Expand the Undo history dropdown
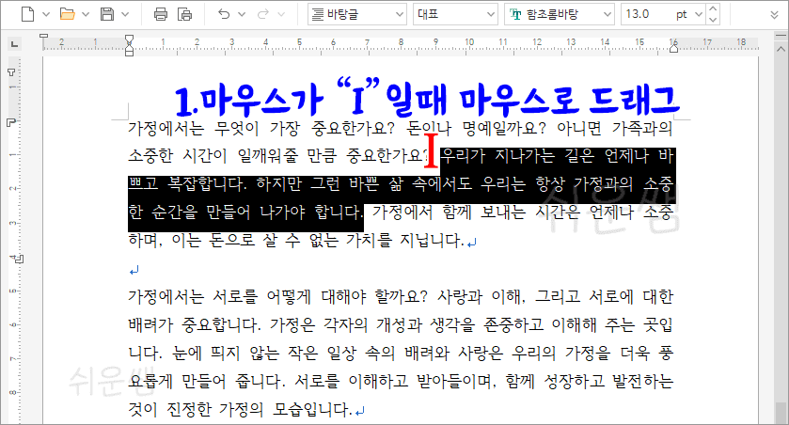The width and height of the screenshot is (789, 425). [242, 14]
